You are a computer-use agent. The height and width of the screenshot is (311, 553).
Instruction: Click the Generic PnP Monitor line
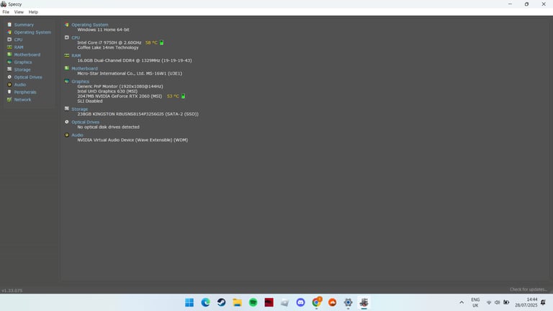tap(120, 86)
